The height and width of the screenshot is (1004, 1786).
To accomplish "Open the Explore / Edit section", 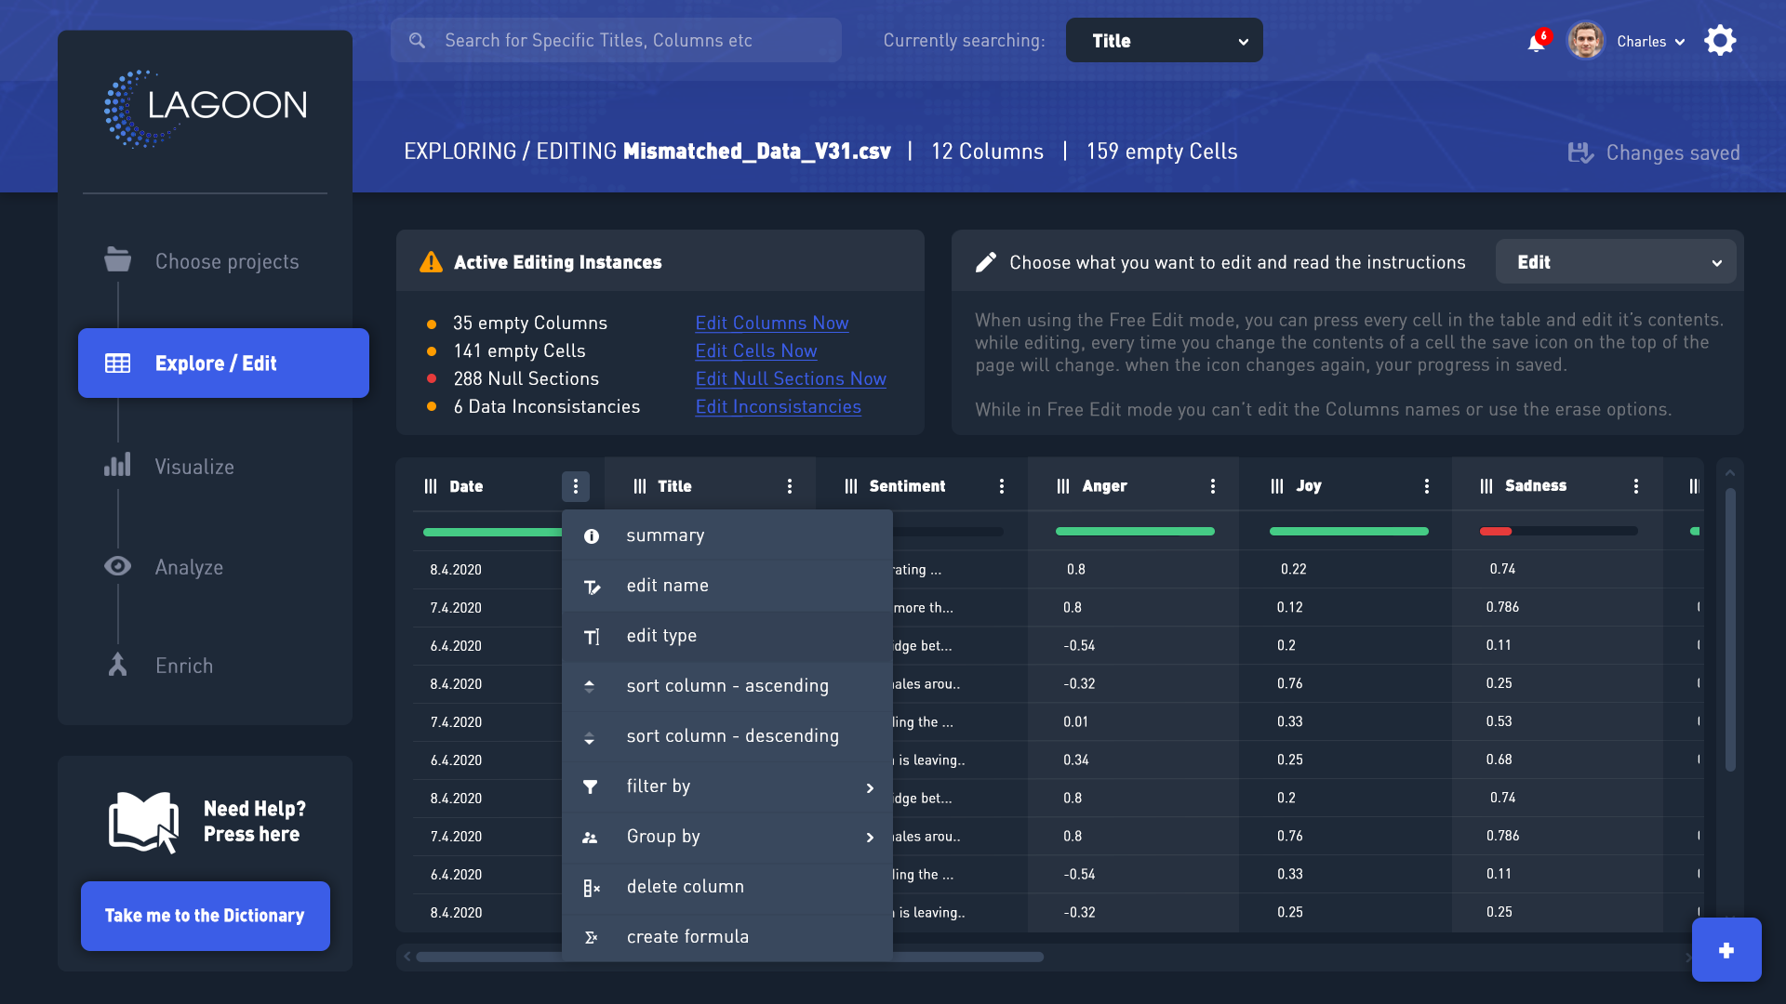I will tap(223, 363).
